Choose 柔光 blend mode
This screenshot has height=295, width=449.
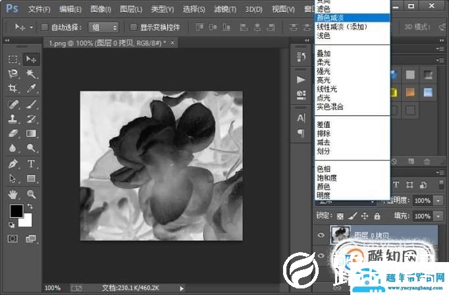point(352,63)
